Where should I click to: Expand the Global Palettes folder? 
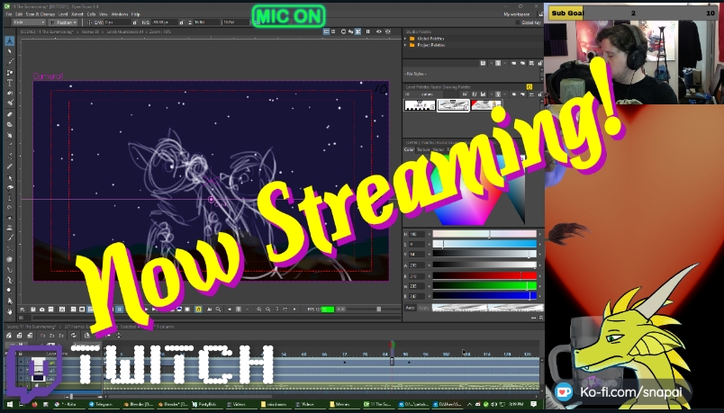click(406, 39)
